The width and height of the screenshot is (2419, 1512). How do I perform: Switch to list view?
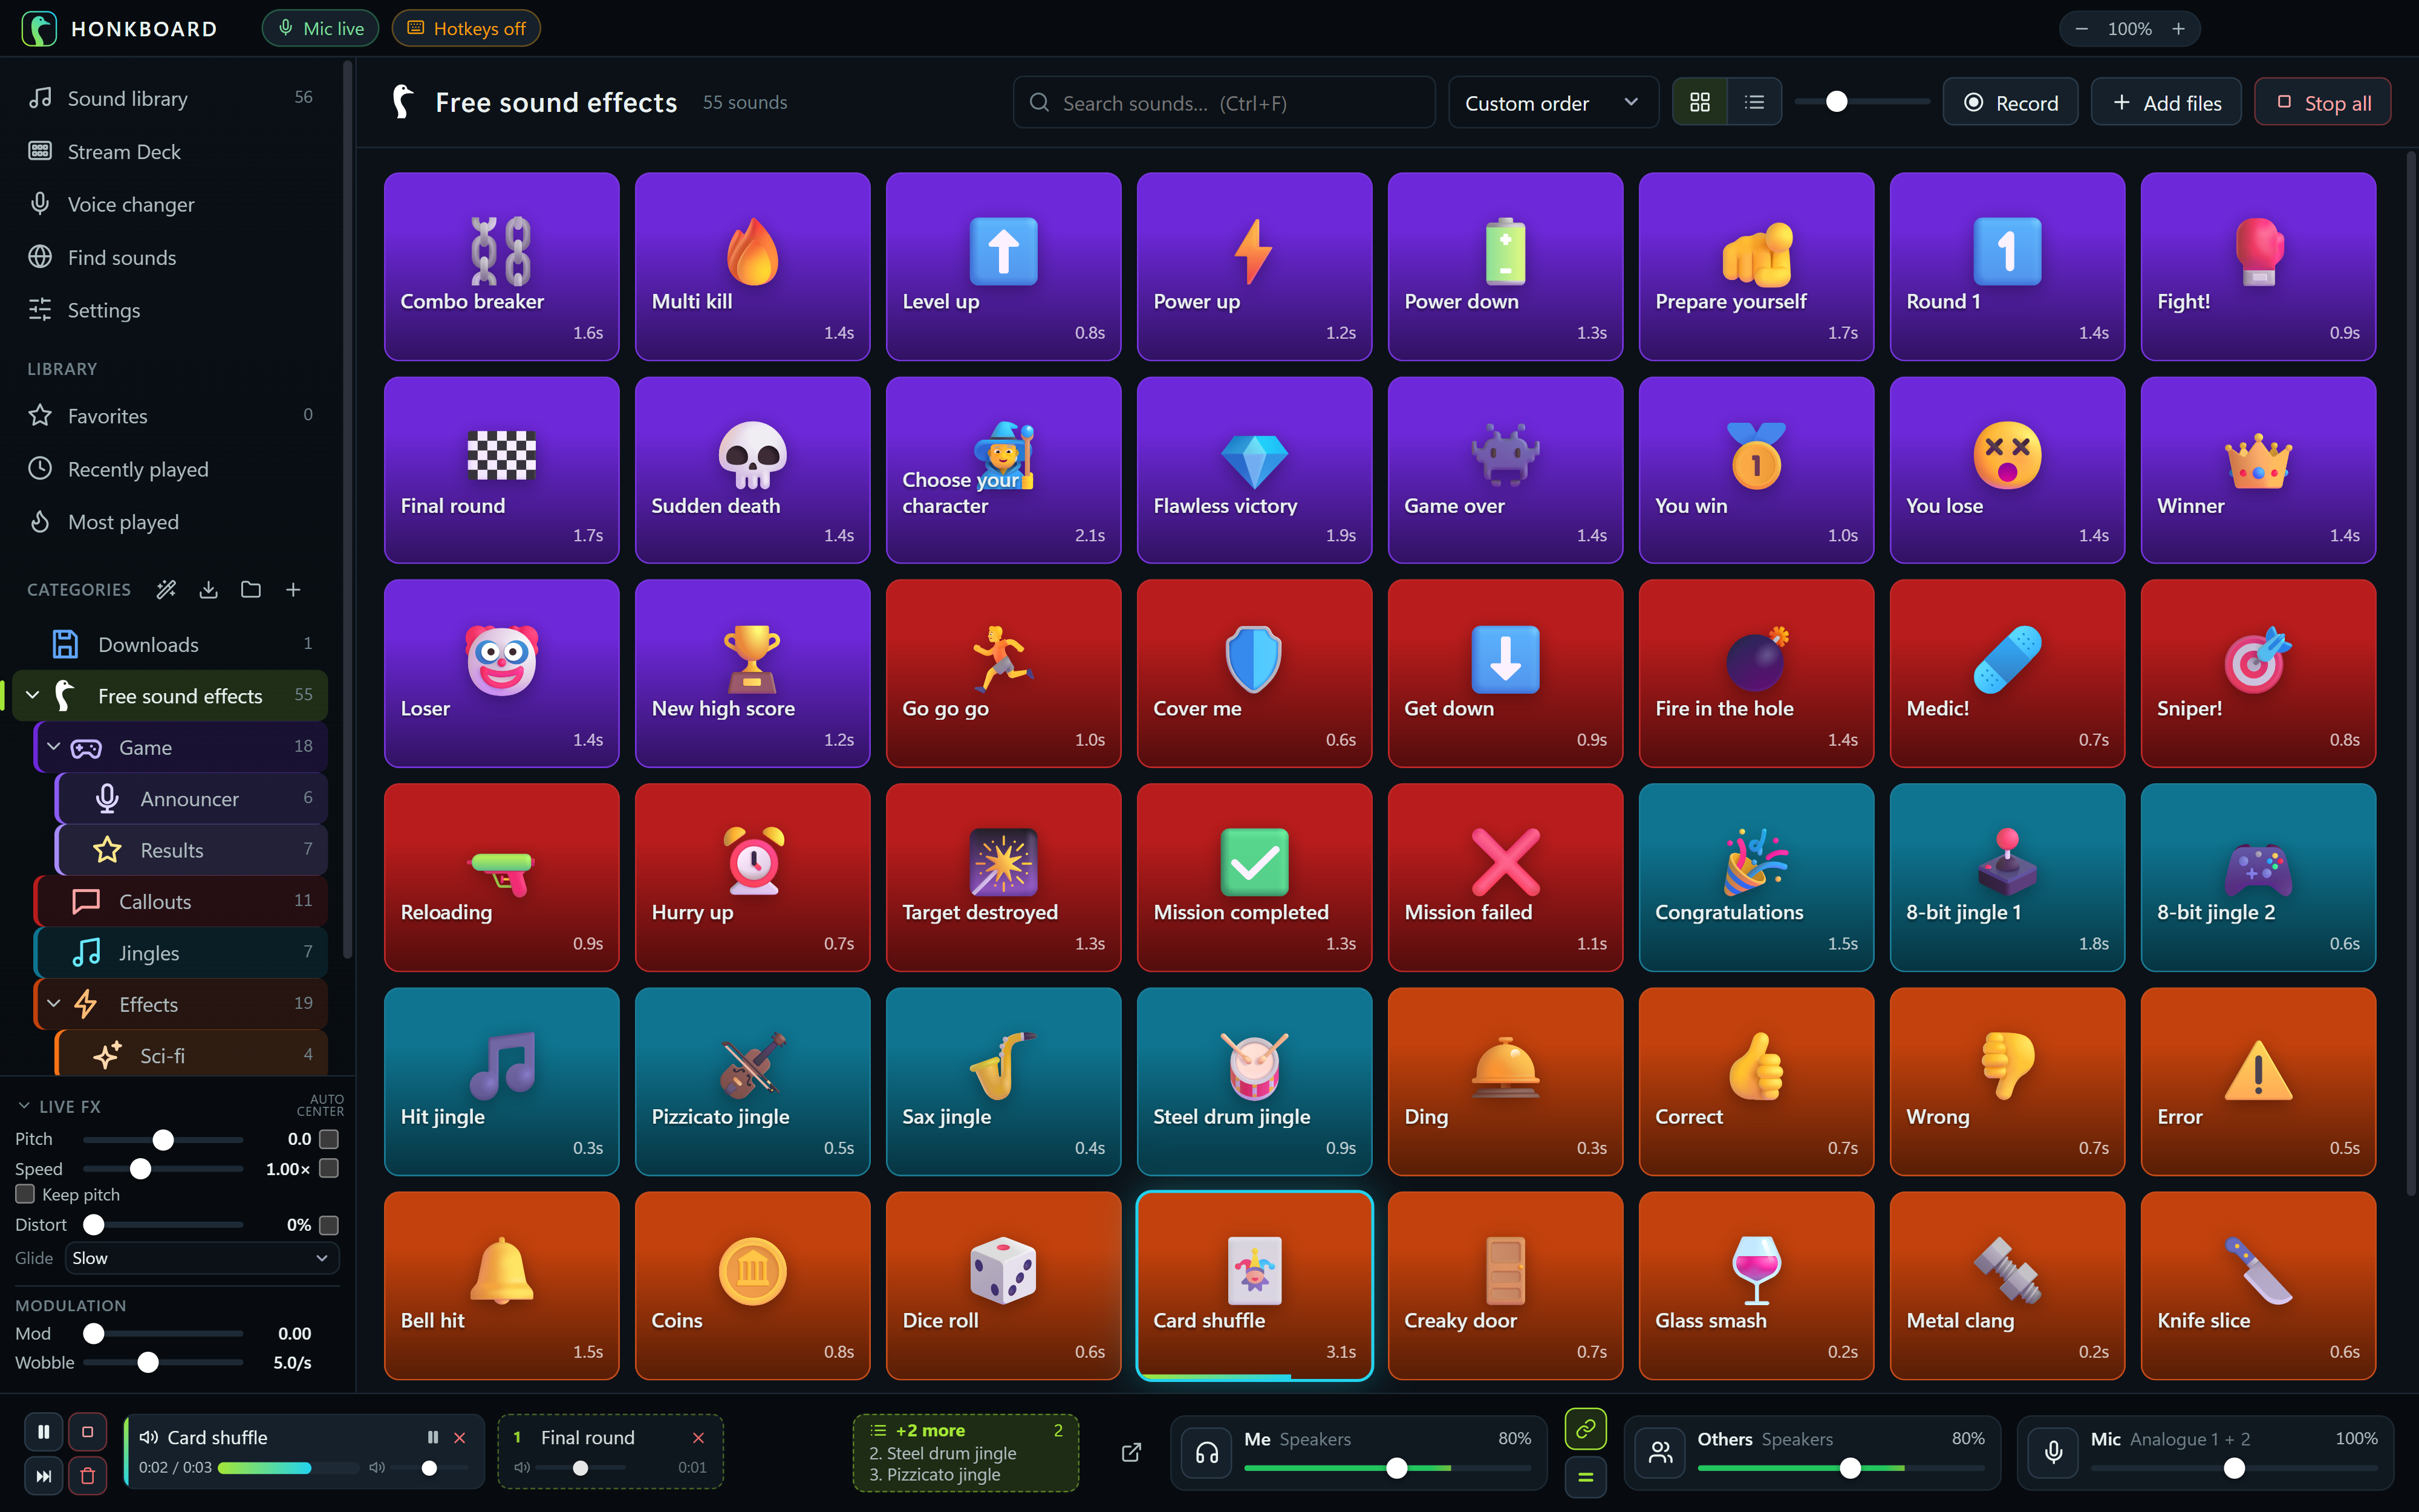[1754, 102]
